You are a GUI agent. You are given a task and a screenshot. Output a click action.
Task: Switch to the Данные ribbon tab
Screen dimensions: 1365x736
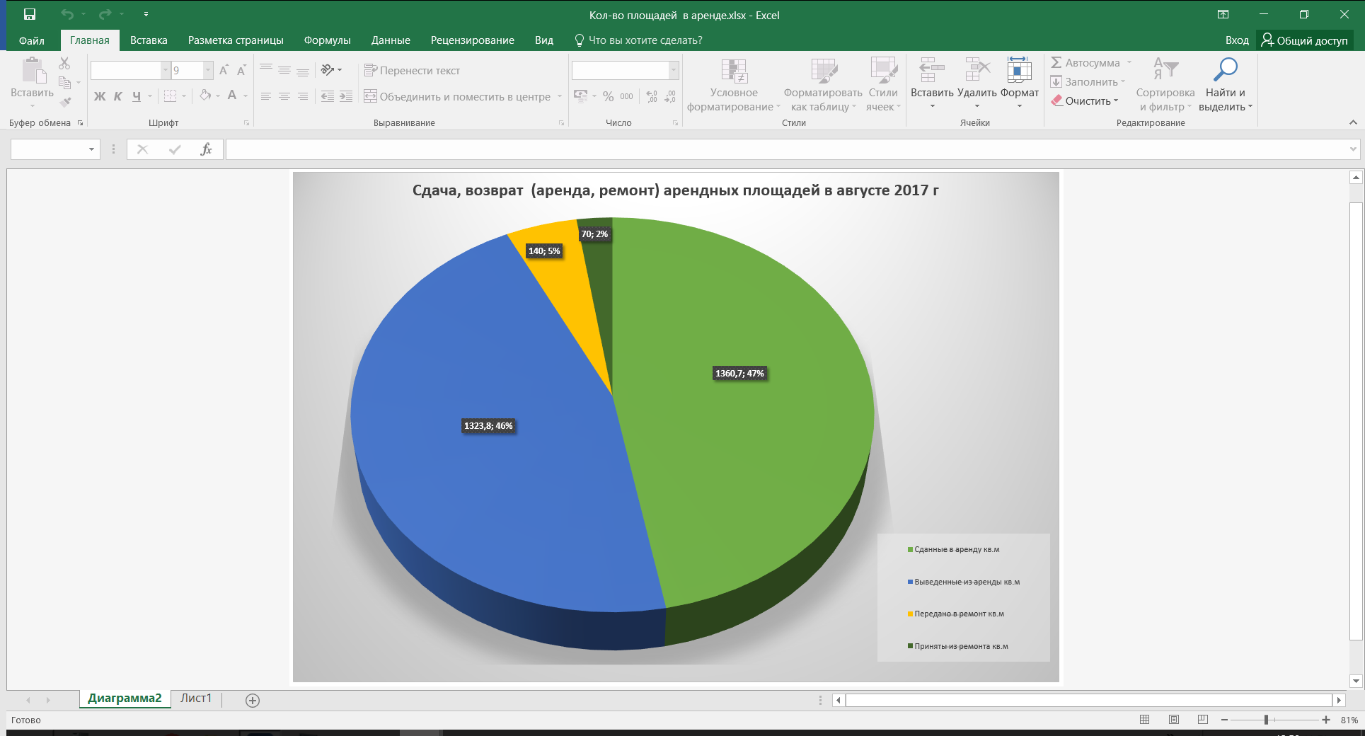[x=391, y=40]
